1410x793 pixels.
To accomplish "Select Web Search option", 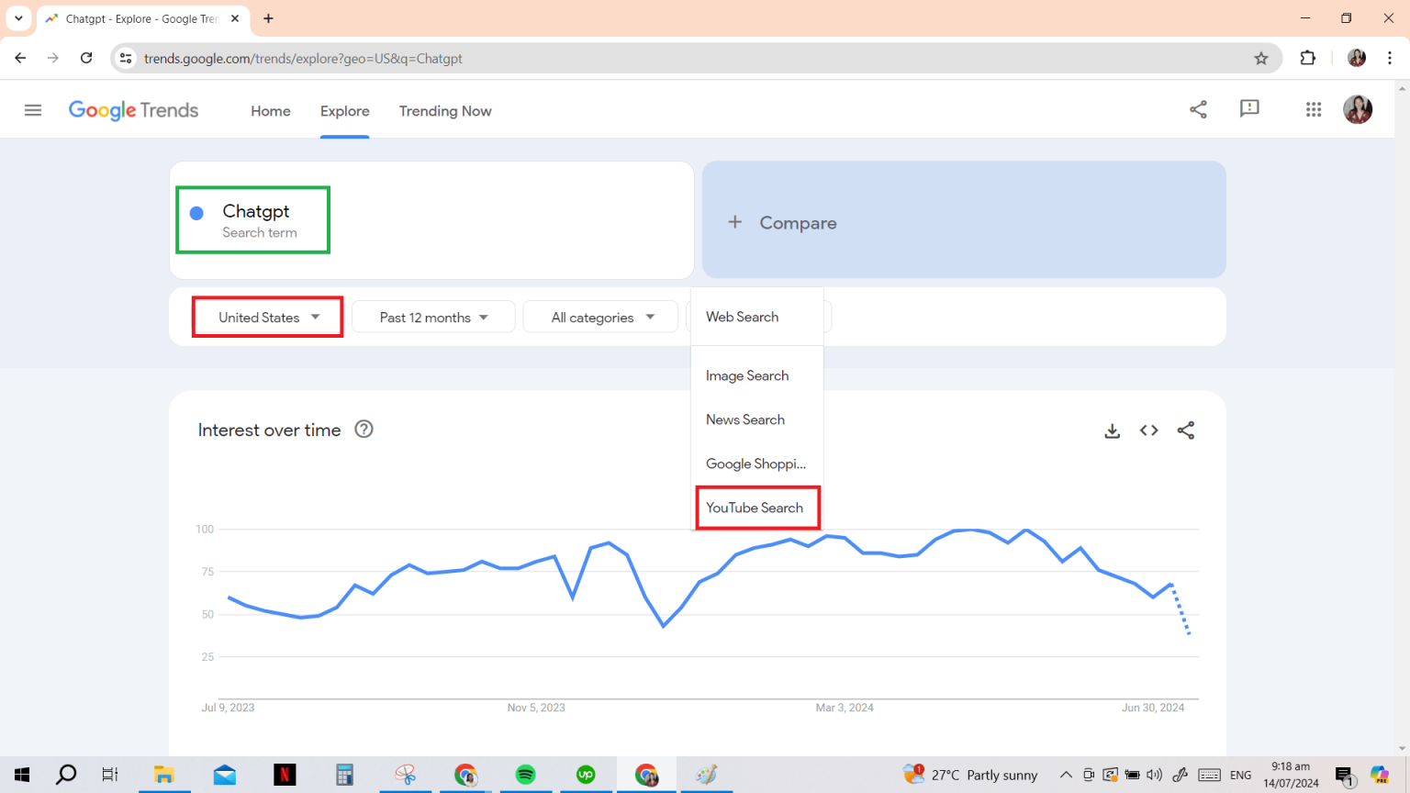I will click(756, 317).
